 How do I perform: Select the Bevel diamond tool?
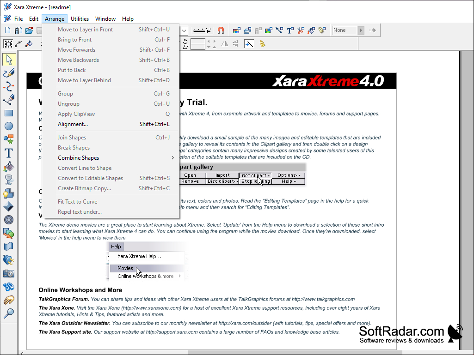pos(9,206)
